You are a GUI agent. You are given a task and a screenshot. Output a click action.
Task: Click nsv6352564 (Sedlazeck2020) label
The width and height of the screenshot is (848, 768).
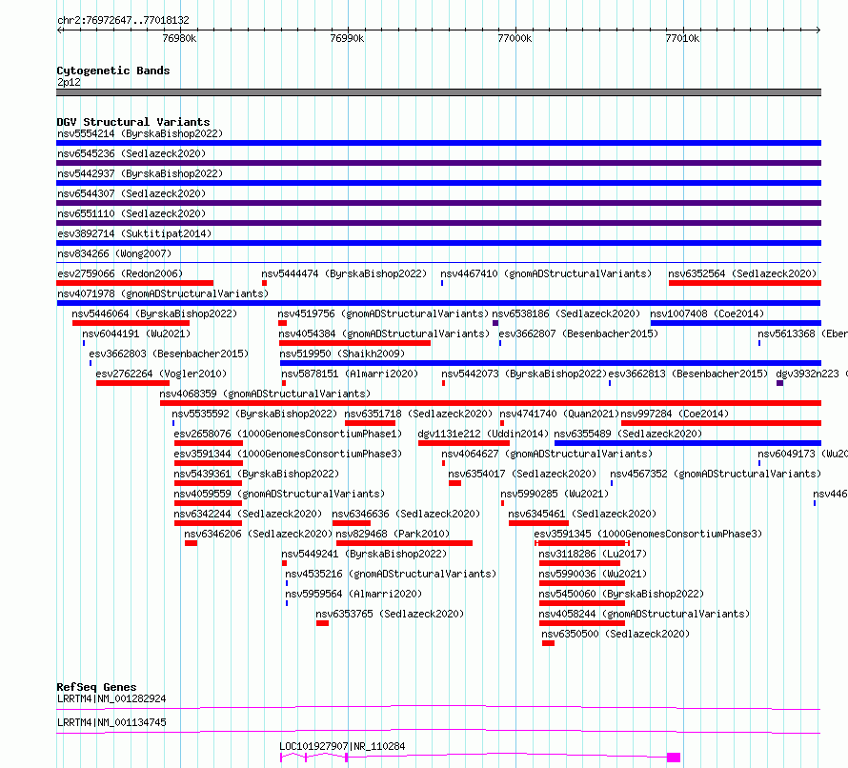click(x=742, y=273)
